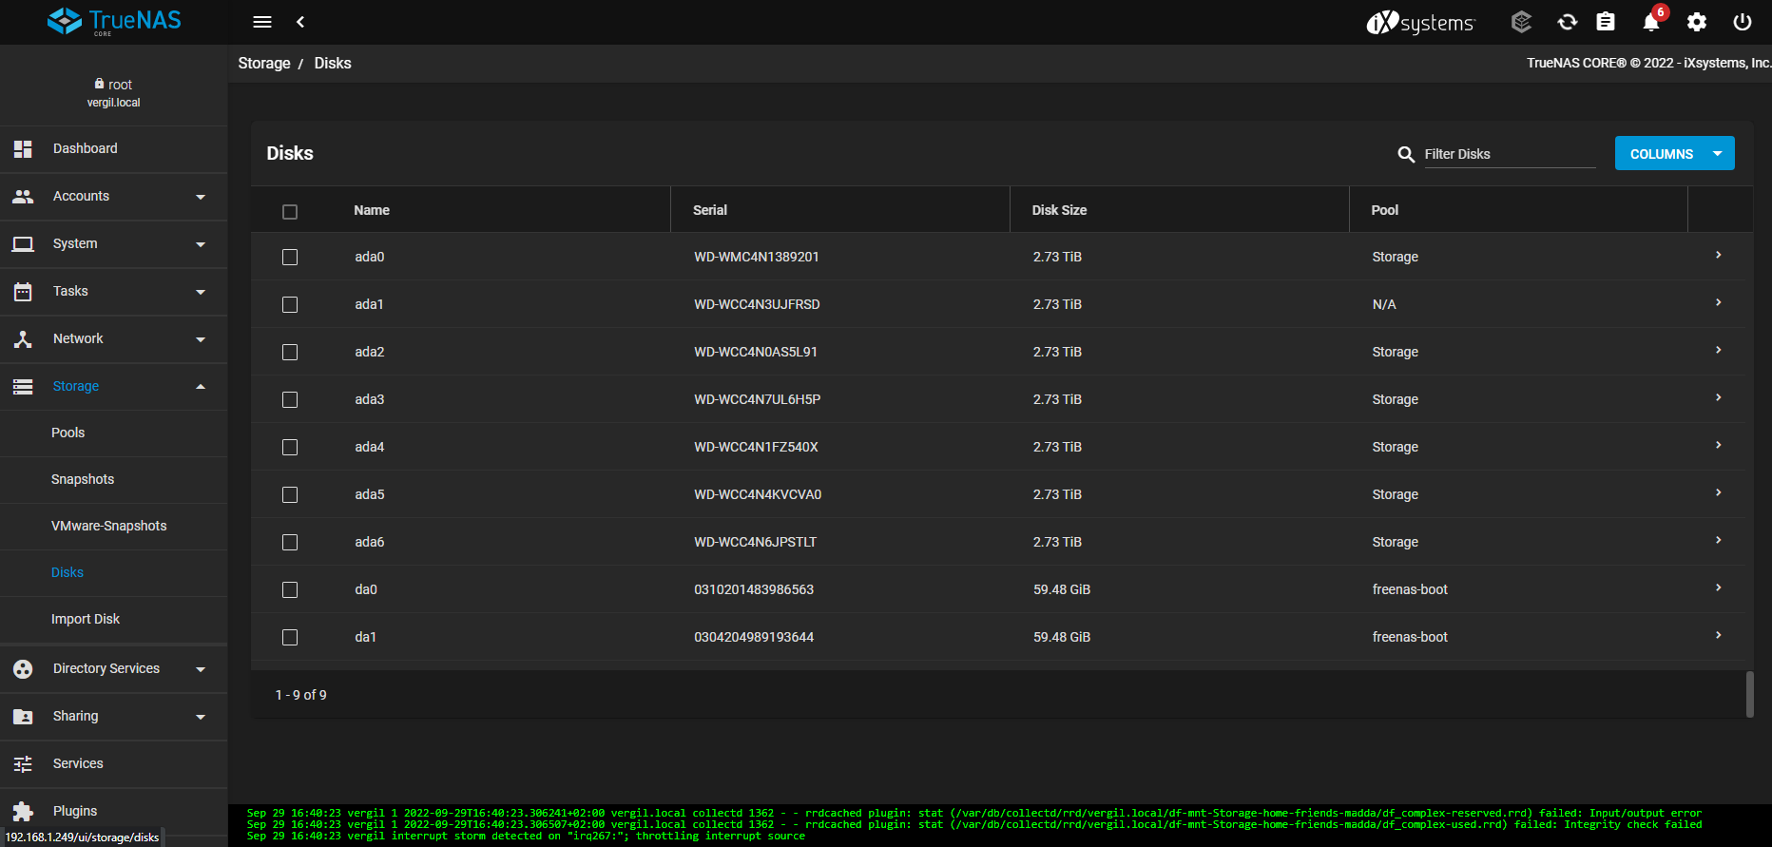1772x847 pixels.
Task: Open alerts bell with 6 notifications
Action: (1652, 22)
